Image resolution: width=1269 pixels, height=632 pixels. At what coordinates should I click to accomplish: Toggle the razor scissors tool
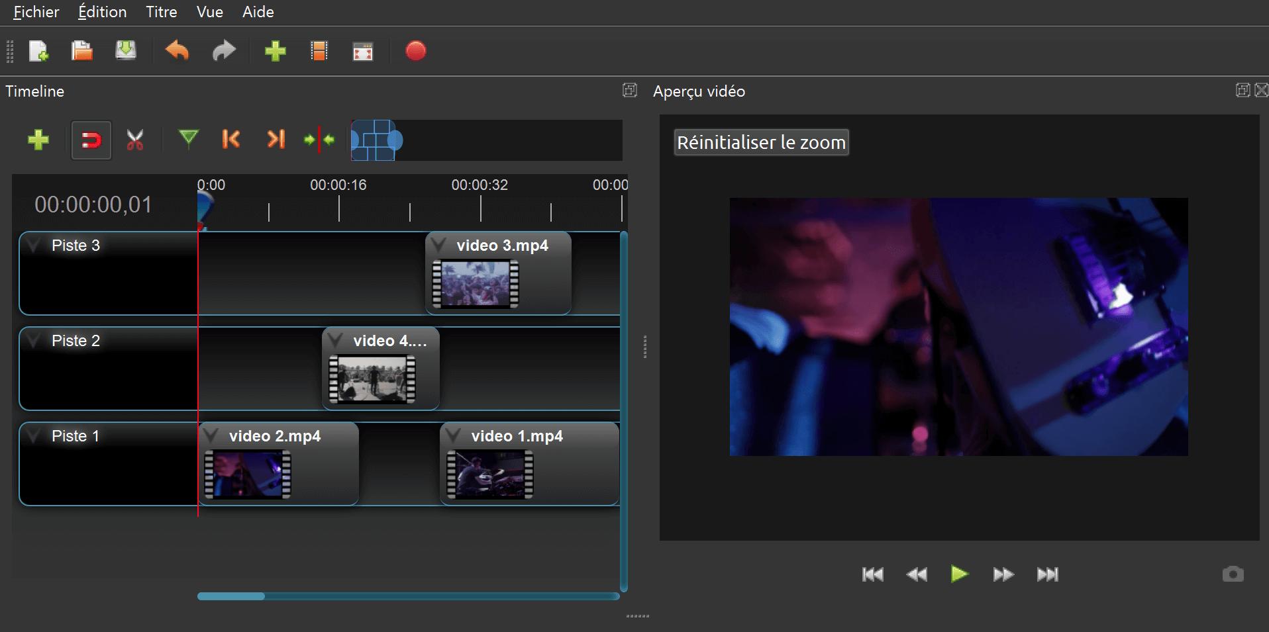click(x=135, y=140)
